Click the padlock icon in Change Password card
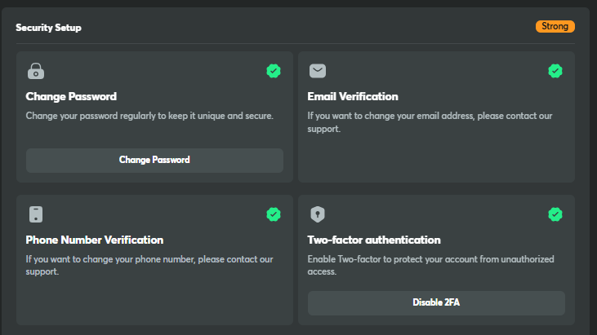Screen dimensions: 597x335 point(36,71)
